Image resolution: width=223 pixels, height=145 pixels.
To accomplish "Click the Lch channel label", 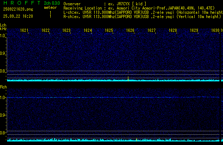I will pos(3,25).
